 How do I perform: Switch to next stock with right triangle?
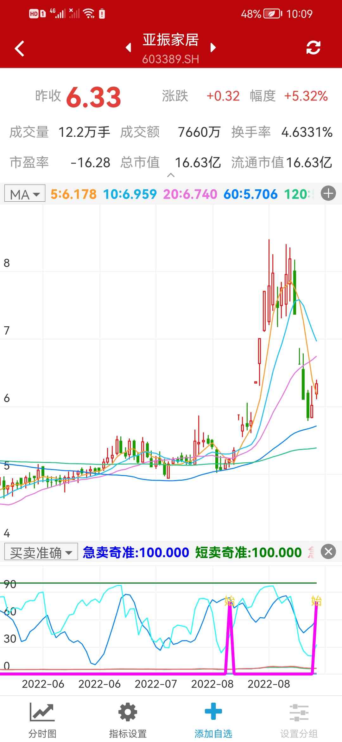tap(213, 48)
